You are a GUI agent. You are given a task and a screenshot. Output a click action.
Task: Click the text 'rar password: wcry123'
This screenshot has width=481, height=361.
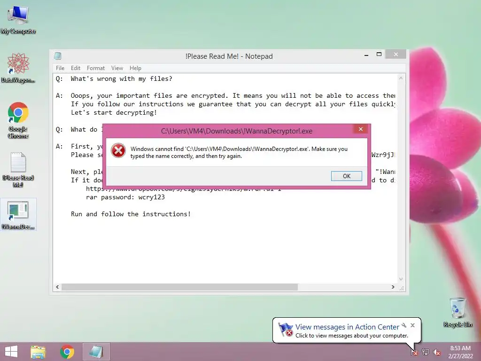(125, 197)
